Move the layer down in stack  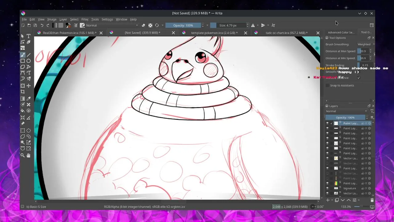coord(343,200)
